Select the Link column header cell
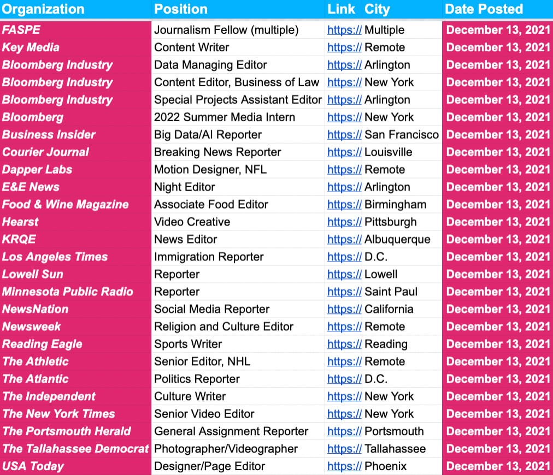 [x=343, y=9]
